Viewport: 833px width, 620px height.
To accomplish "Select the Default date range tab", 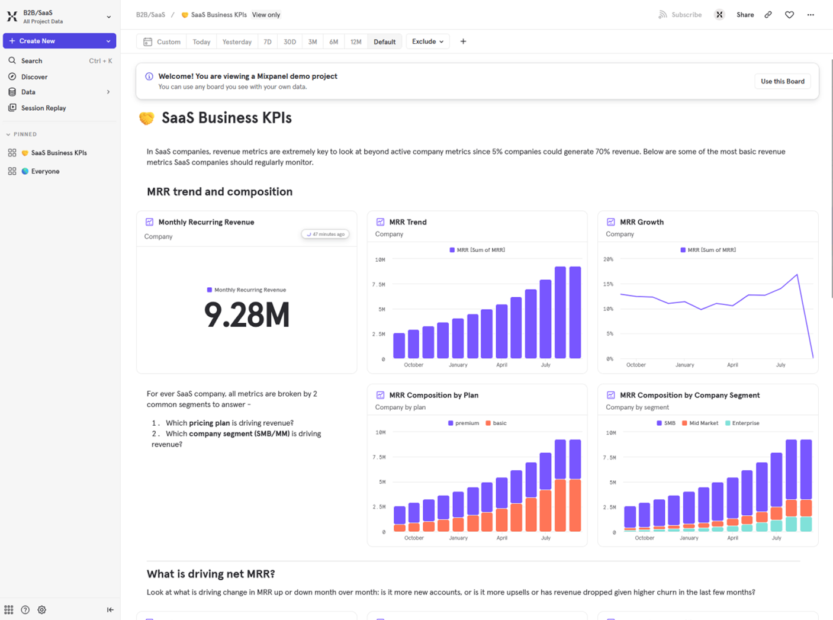I will 384,41.
